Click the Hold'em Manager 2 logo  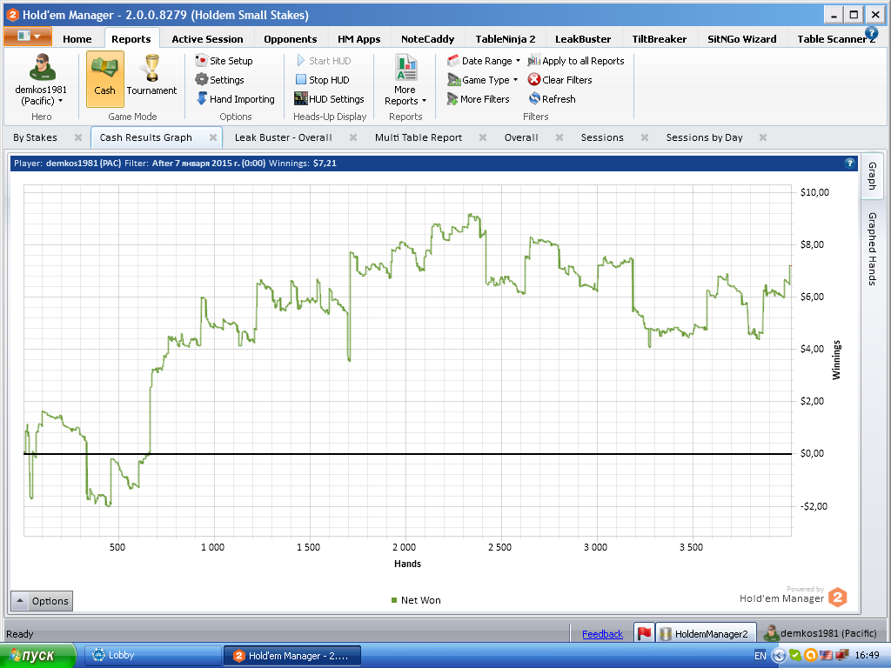click(838, 597)
